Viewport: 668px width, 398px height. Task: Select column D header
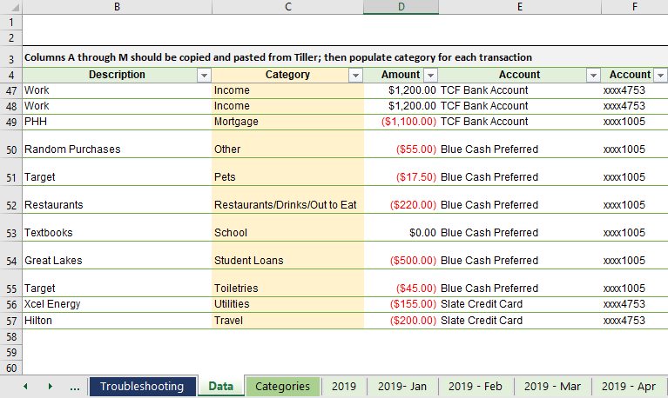tap(401, 7)
